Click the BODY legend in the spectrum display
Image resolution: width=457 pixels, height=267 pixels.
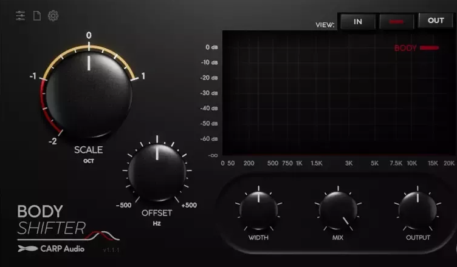point(416,48)
